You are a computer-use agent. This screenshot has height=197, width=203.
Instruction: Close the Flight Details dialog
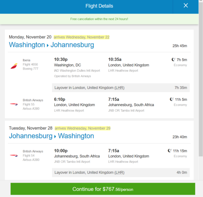click(x=186, y=6)
